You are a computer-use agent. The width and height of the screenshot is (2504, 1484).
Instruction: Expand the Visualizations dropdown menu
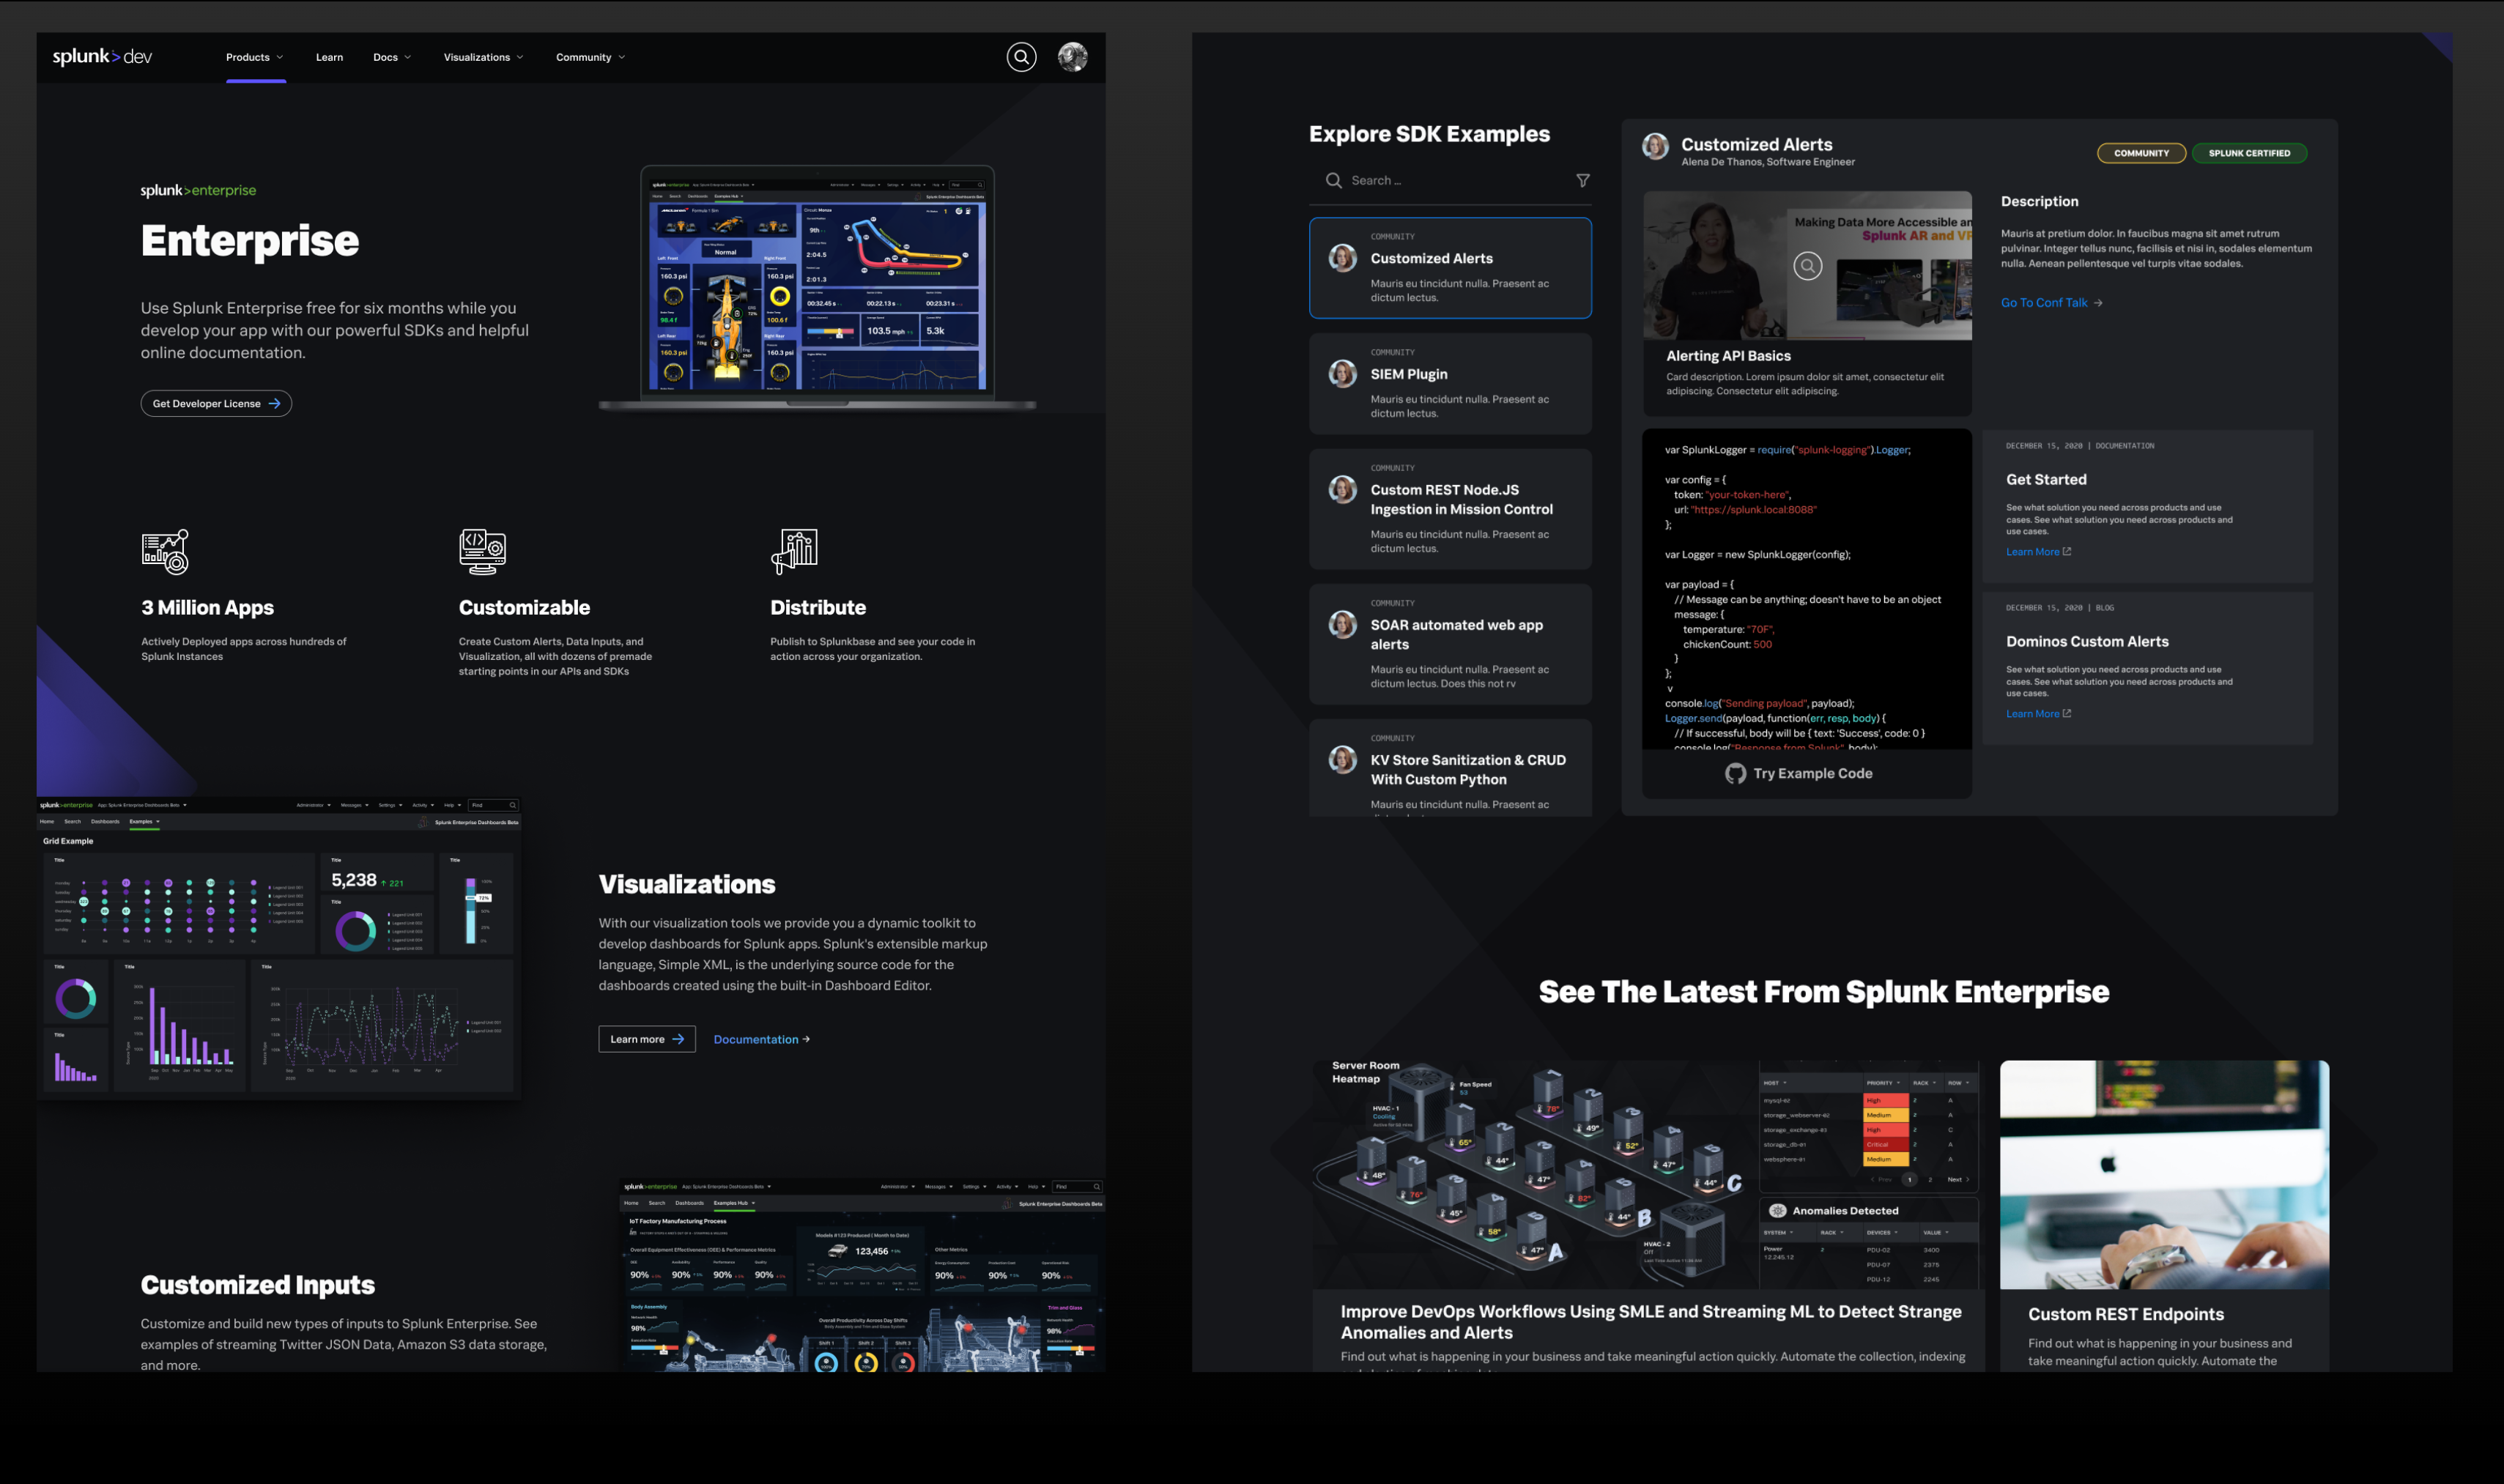click(x=483, y=57)
